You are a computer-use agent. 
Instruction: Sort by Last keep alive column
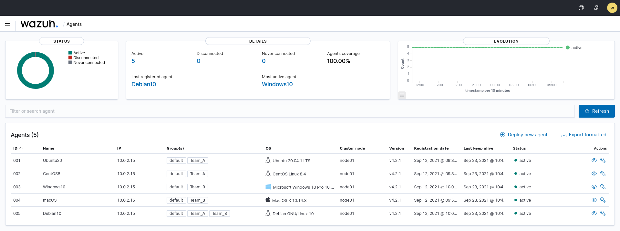point(478,148)
